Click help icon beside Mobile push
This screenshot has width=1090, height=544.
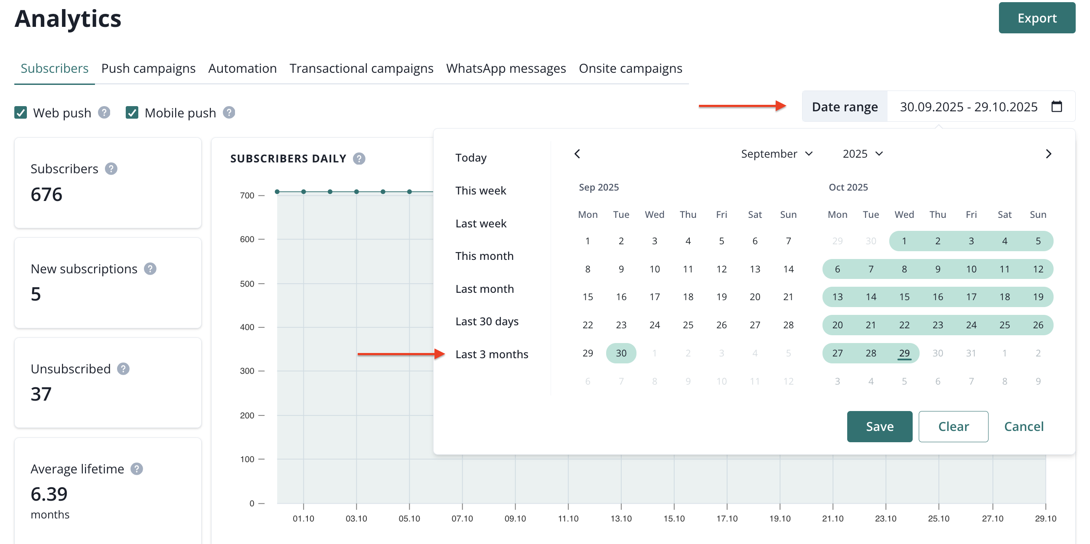(x=229, y=113)
